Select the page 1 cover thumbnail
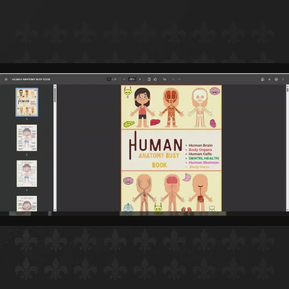The image size is (289, 289). pyautogui.click(x=27, y=102)
